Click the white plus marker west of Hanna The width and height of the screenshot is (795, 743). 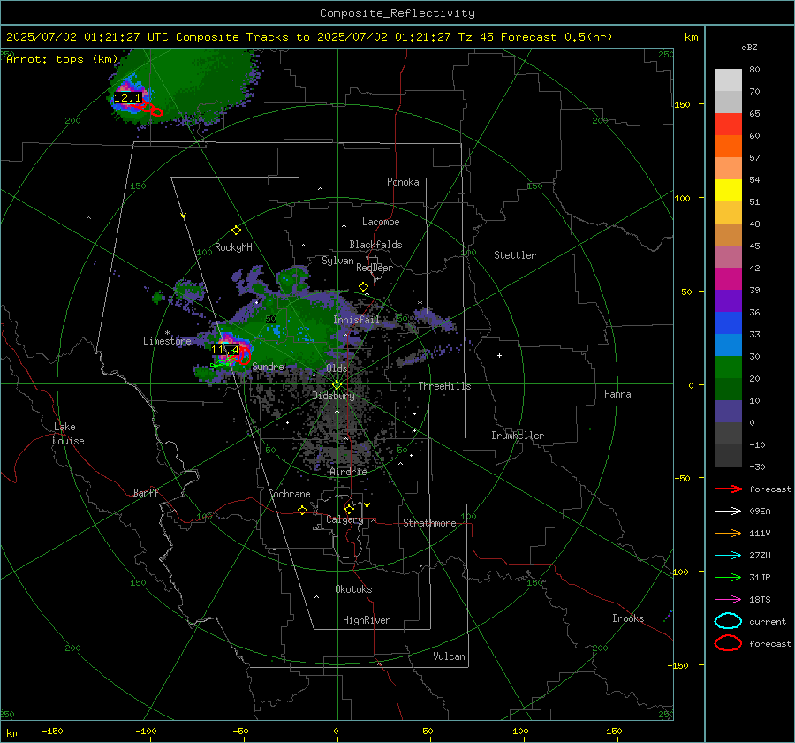(499, 355)
